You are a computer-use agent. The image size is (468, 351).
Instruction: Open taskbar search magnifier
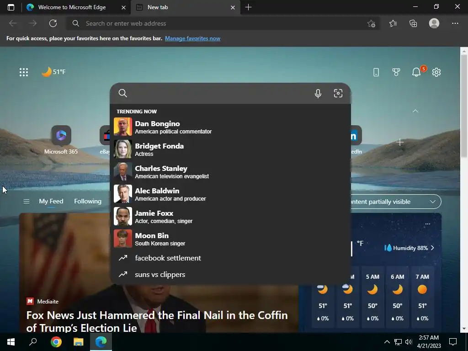[x=33, y=342]
